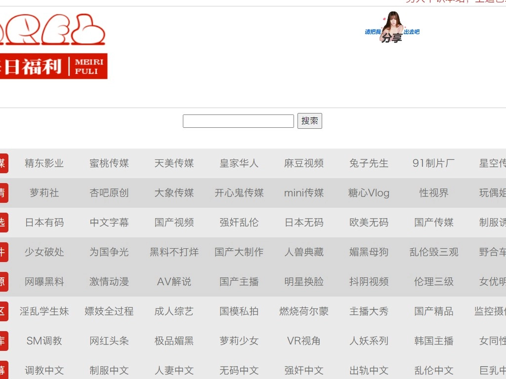Select the 中文字幕 category
This screenshot has width=506, height=379.
coord(109,223)
